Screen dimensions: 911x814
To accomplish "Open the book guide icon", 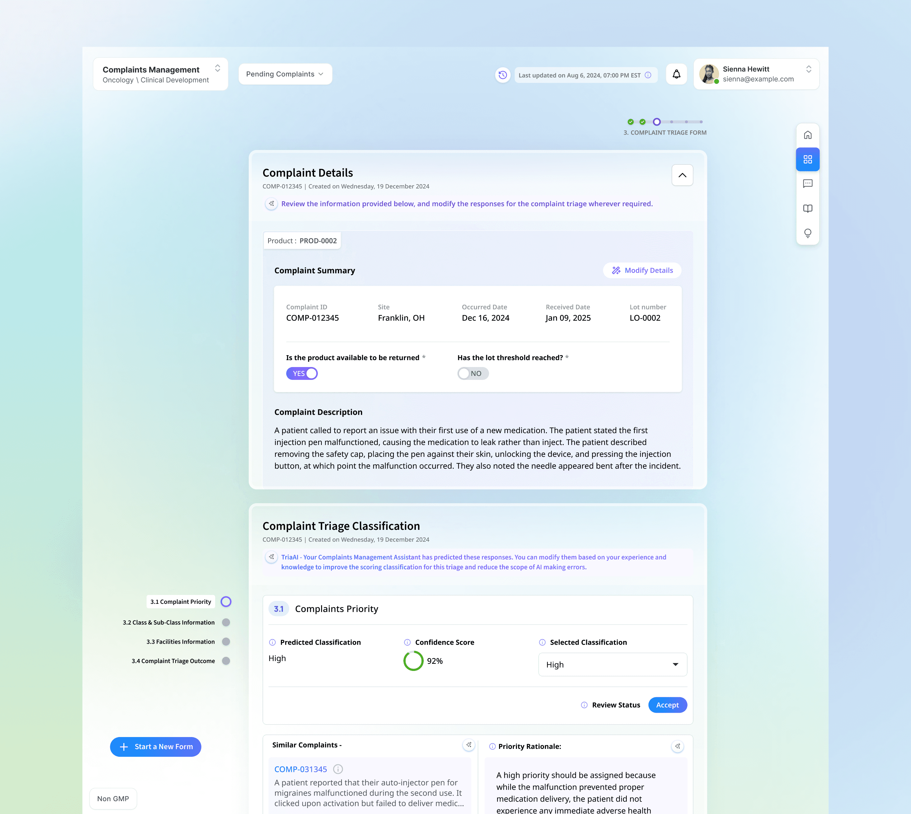I will 808,209.
